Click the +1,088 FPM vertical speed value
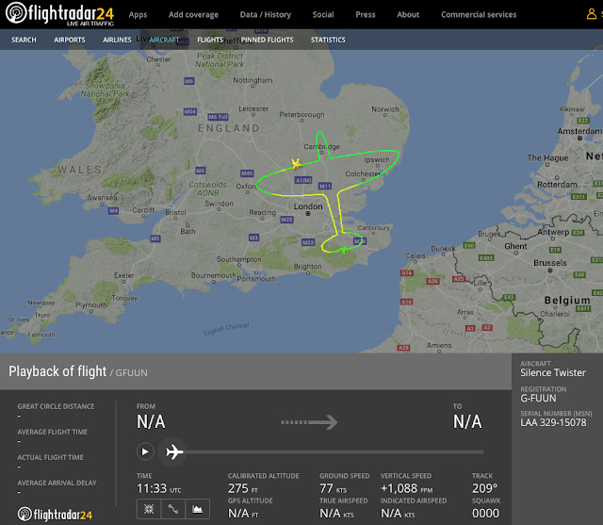603x525 pixels. 406,488
